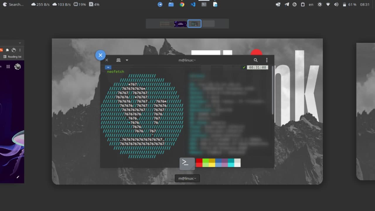The image size is (375, 211).
Task: Click the m@linux:~ window label below the terminal
Action: 187,178
